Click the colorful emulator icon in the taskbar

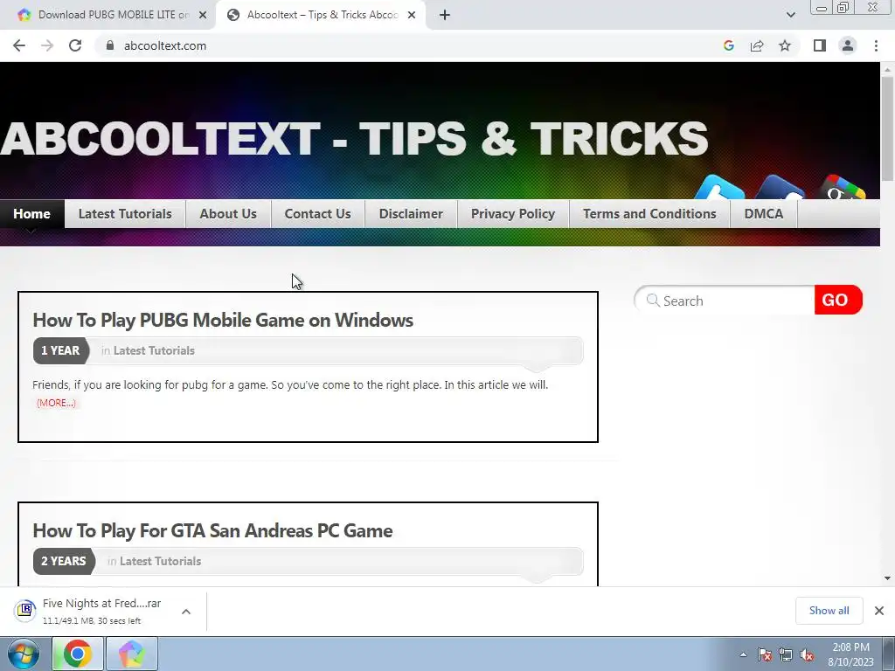click(x=131, y=654)
